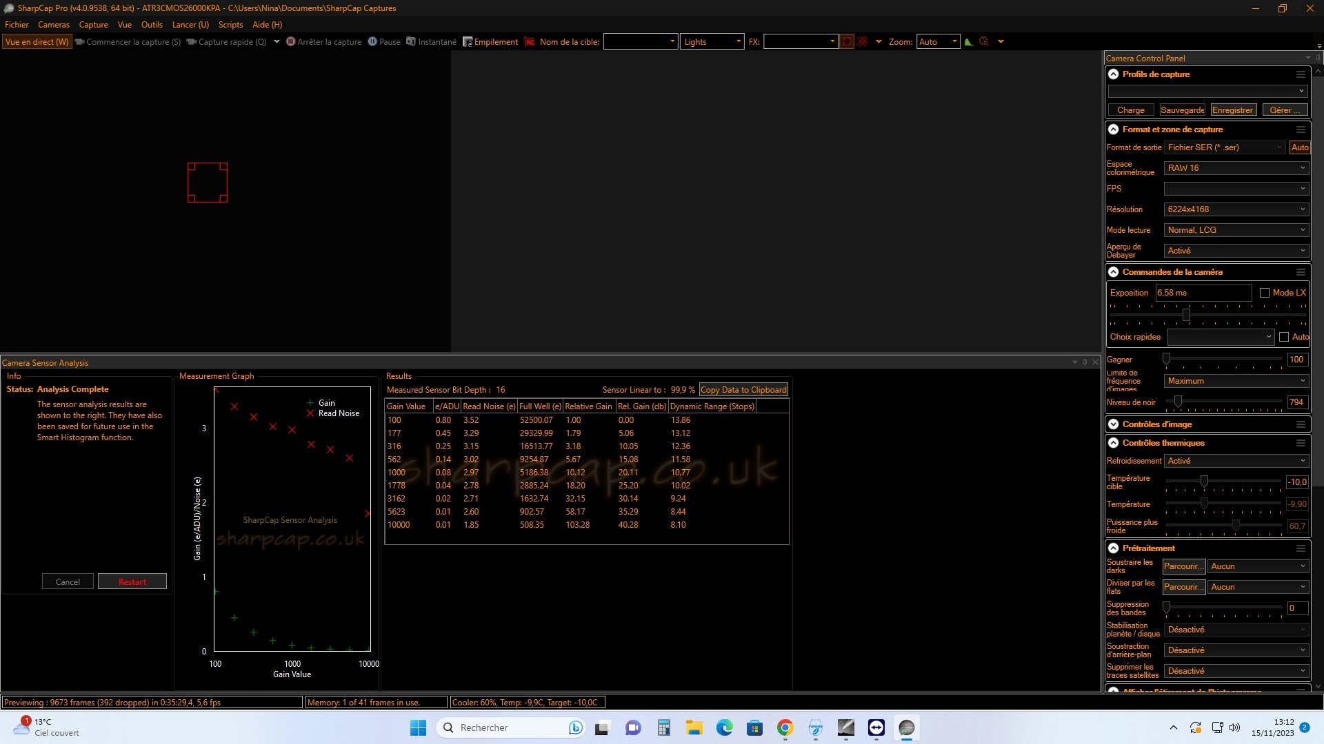Open panel menu icon for Profils de capture

pyautogui.click(x=1301, y=74)
